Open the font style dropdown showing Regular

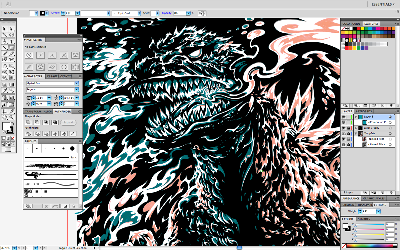click(x=77, y=90)
